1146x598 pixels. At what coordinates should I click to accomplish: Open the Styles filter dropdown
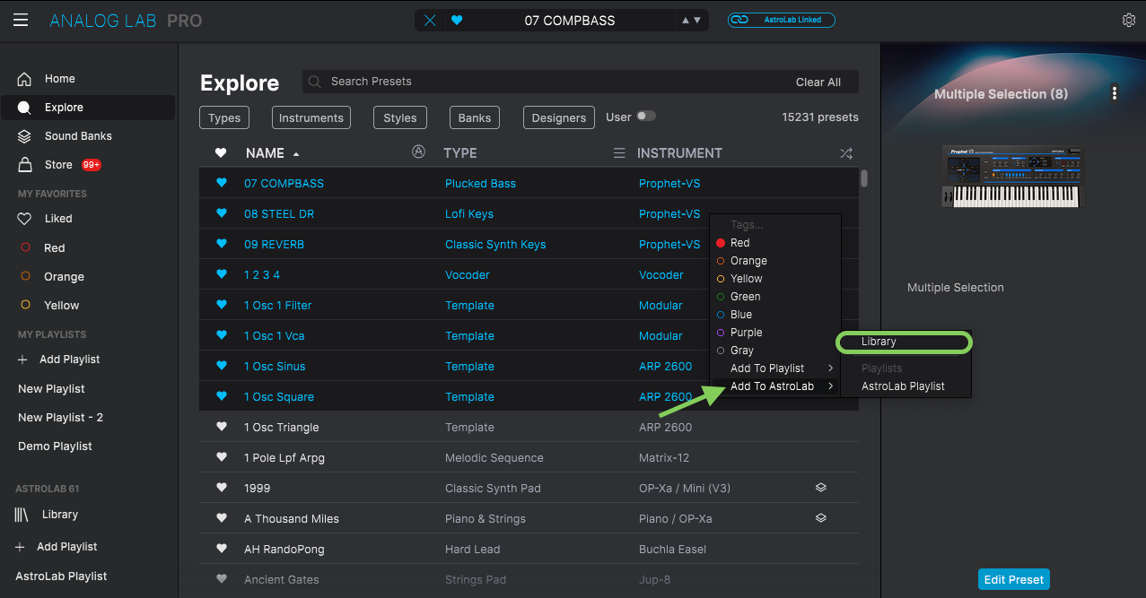pyautogui.click(x=400, y=117)
